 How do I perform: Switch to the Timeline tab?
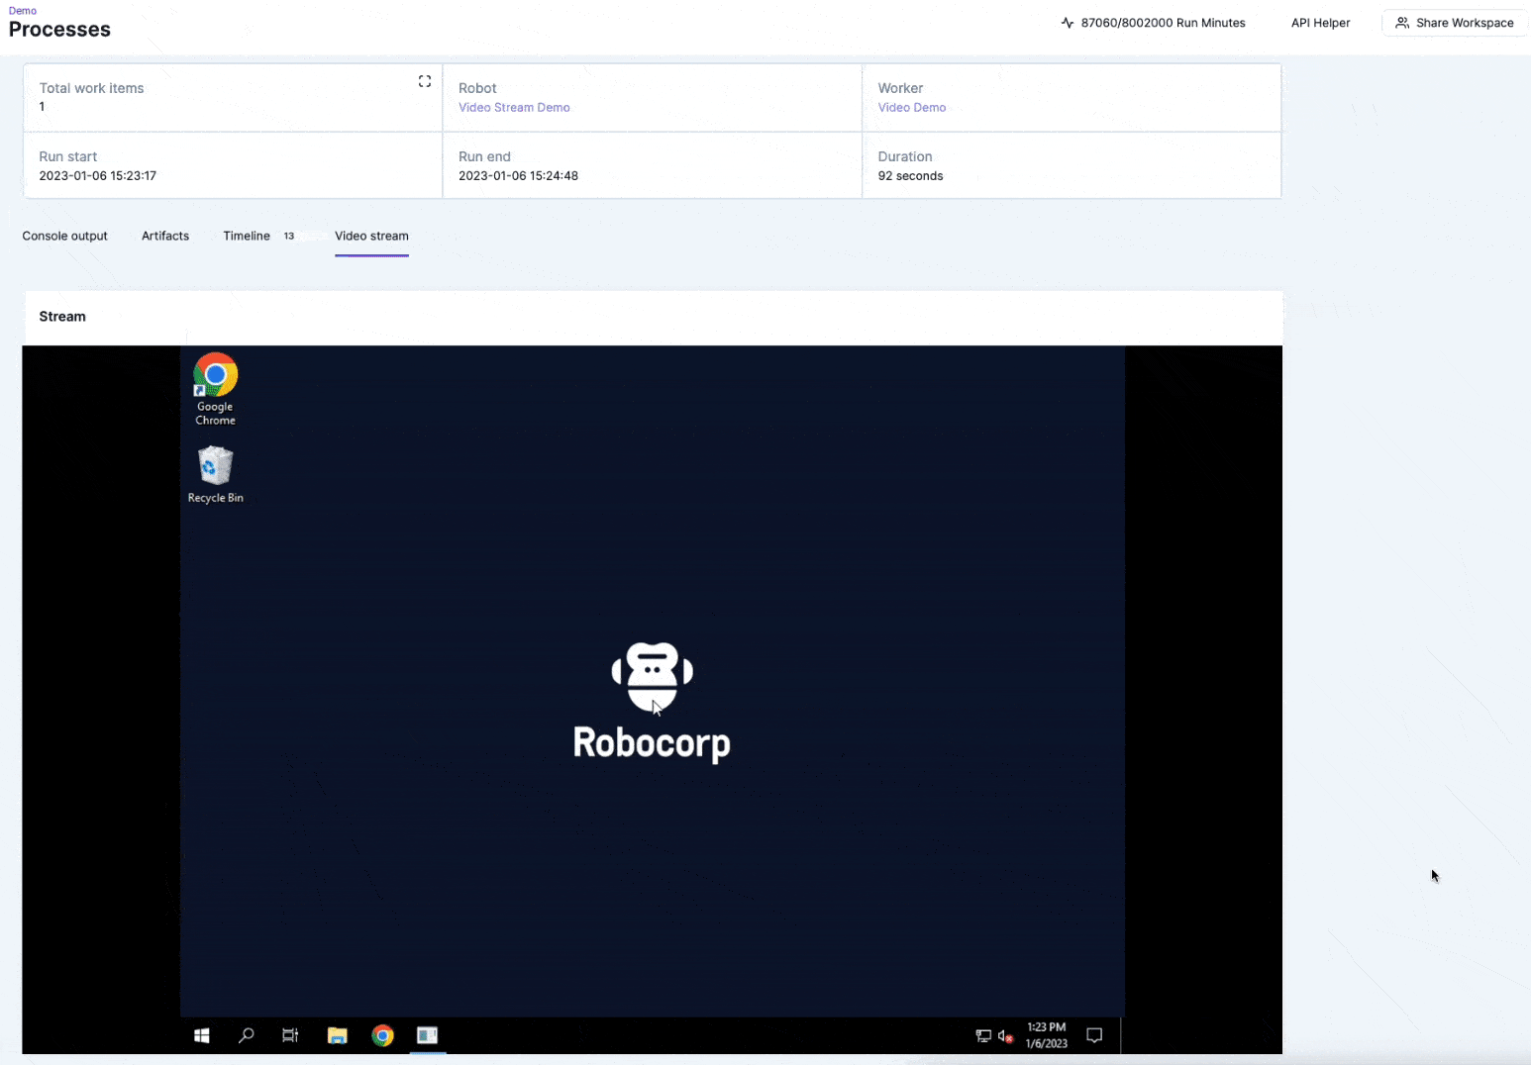tap(247, 236)
